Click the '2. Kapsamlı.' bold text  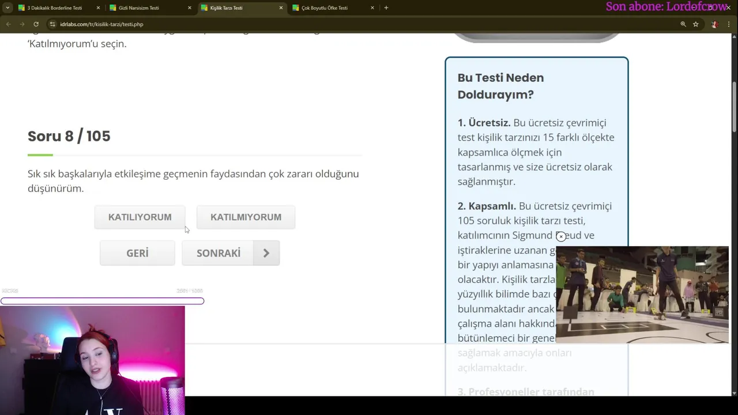[487, 206]
